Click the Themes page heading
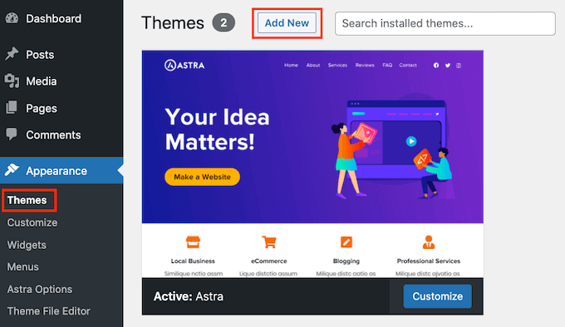The width and height of the screenshot is (565, 327). 173,23
